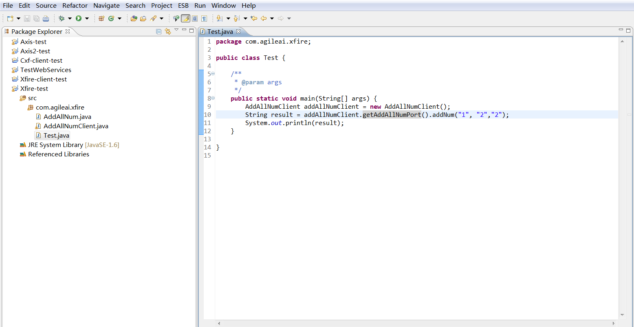Screen dimensions: 634x327
Task: Open the Package Explorer view menu triangle
Action: [x=176, y=30]
